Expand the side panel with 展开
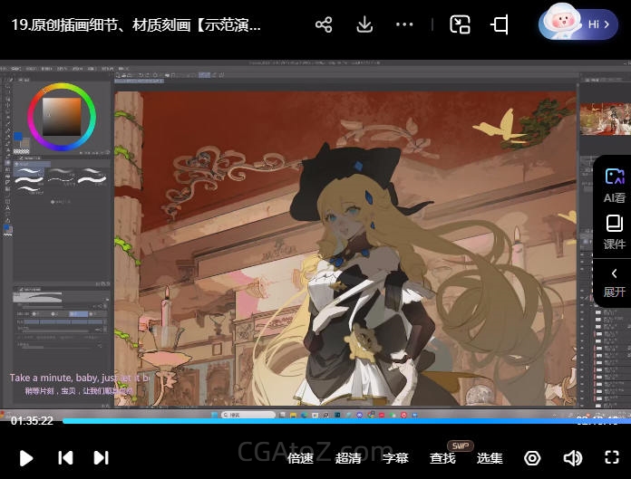Screen dimensions: 631x479 coord(614,282)
